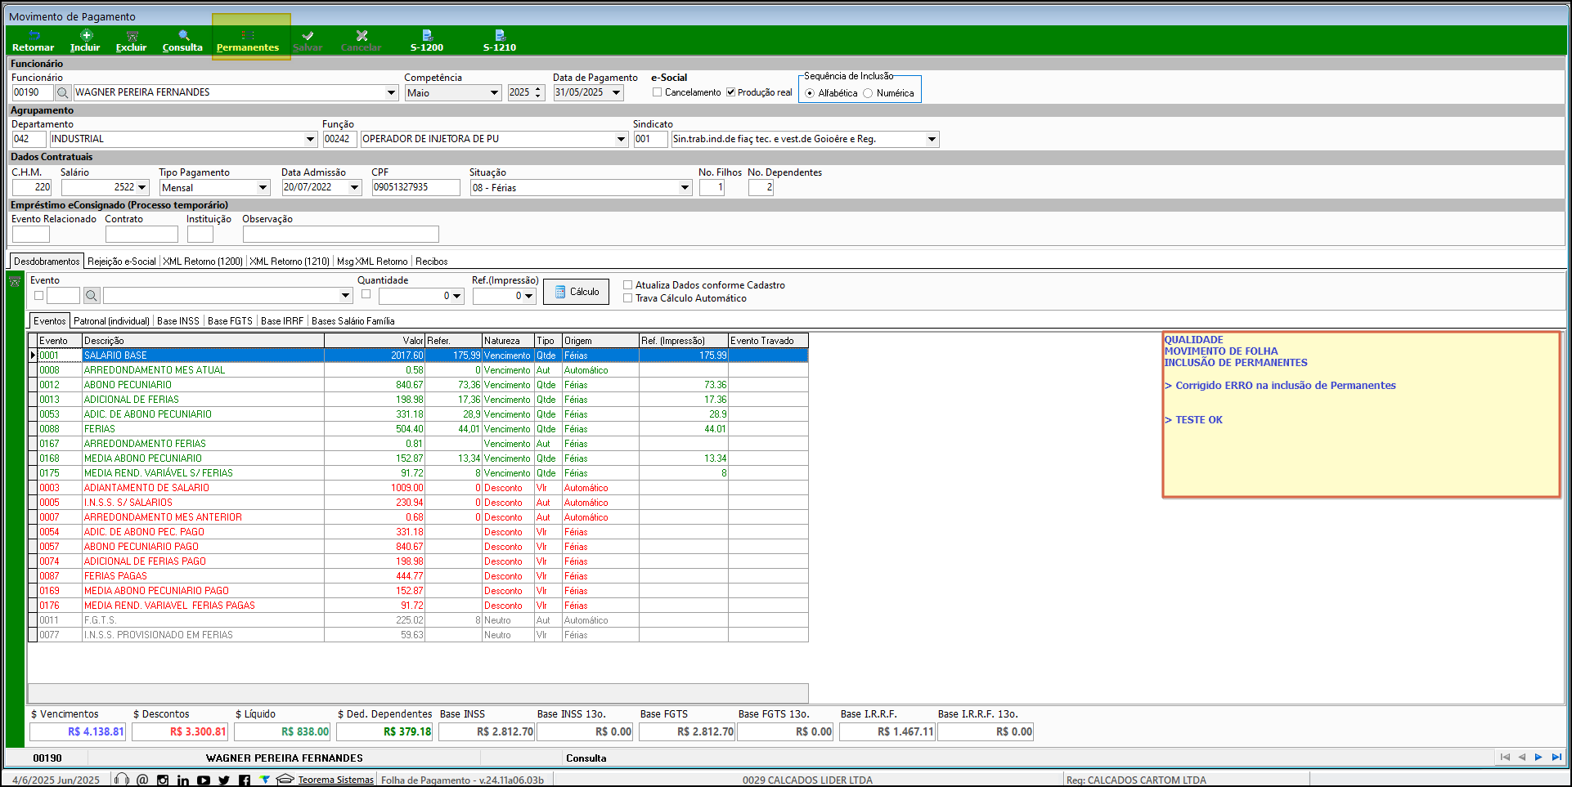
Task: Open the Recibos tab
Action: (432, 262)
